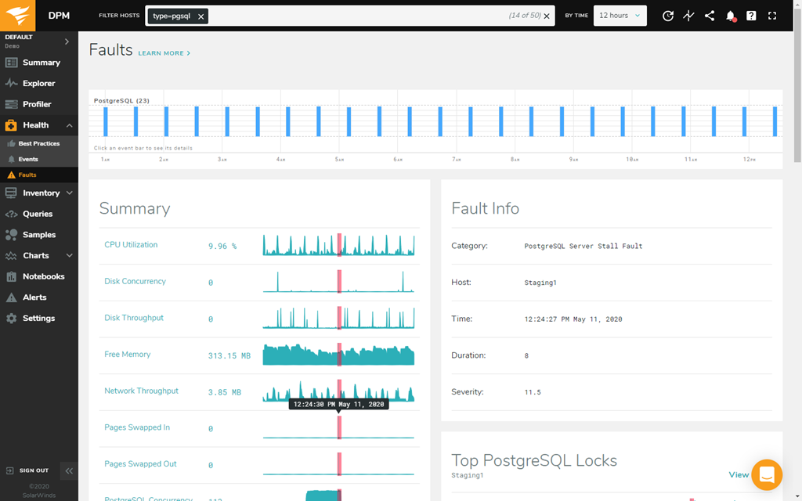The image size is (802, 501).
Task: Click the refresh icon in top bar
Action: 667,16
